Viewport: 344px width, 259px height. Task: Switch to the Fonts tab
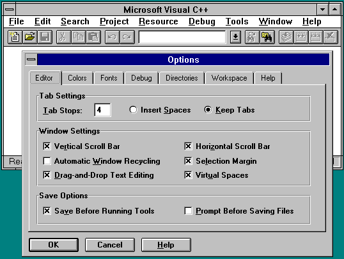109,78
